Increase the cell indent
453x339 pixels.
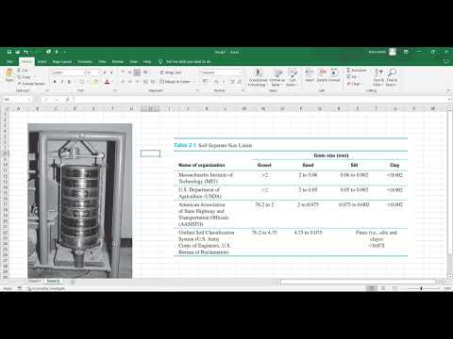(153, 82)
